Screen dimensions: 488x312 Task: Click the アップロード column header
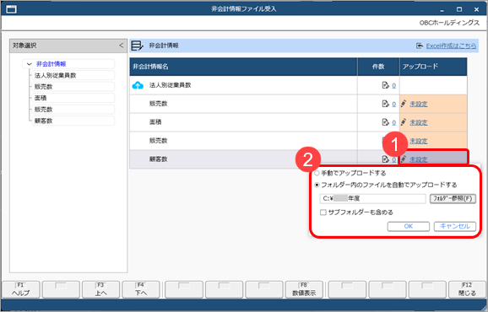(x=433, y=67)
